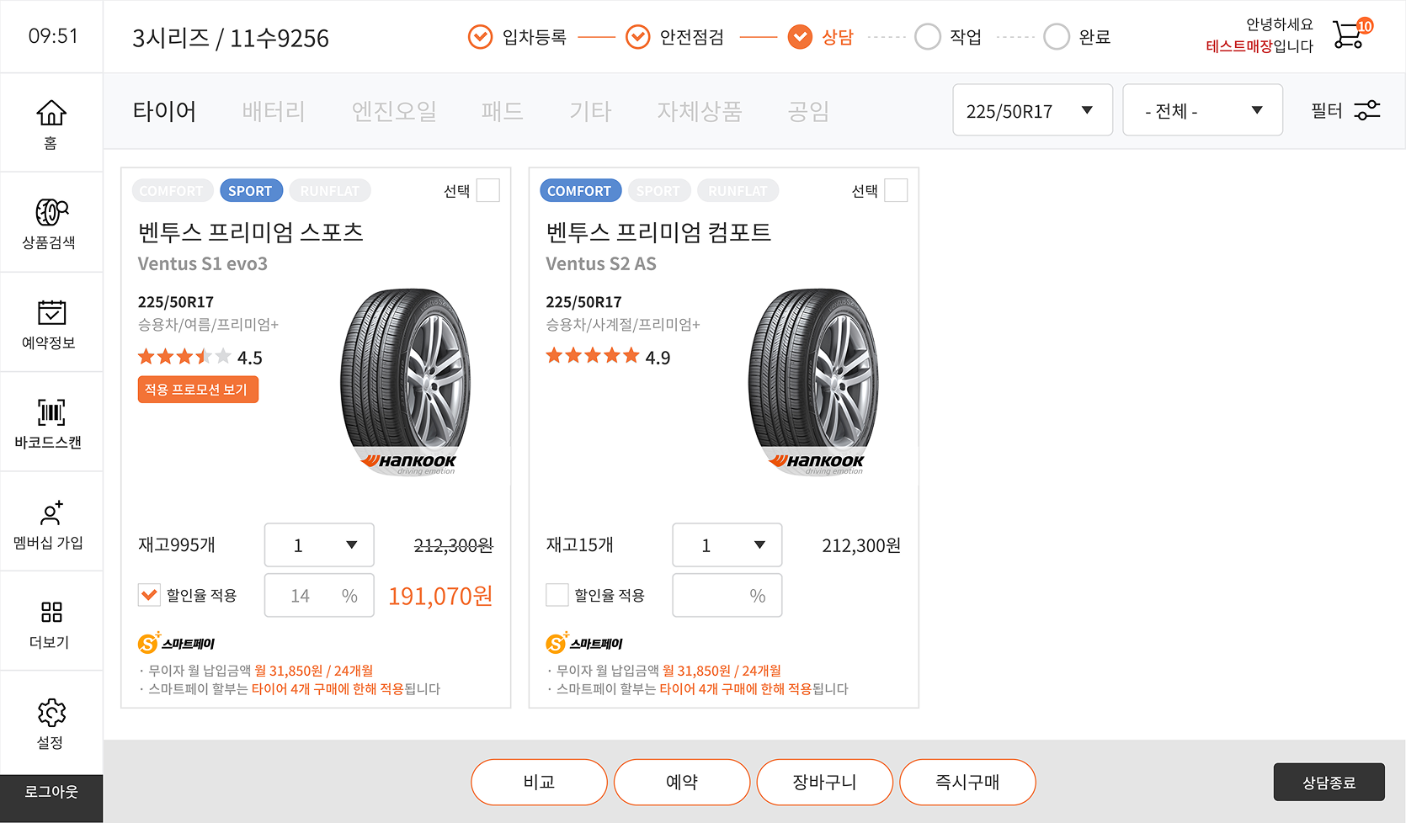Click 적용 프로모션 보기 button
This screenshot has width=1406, height=823.
pyautogui.click(x=198, y=390)
